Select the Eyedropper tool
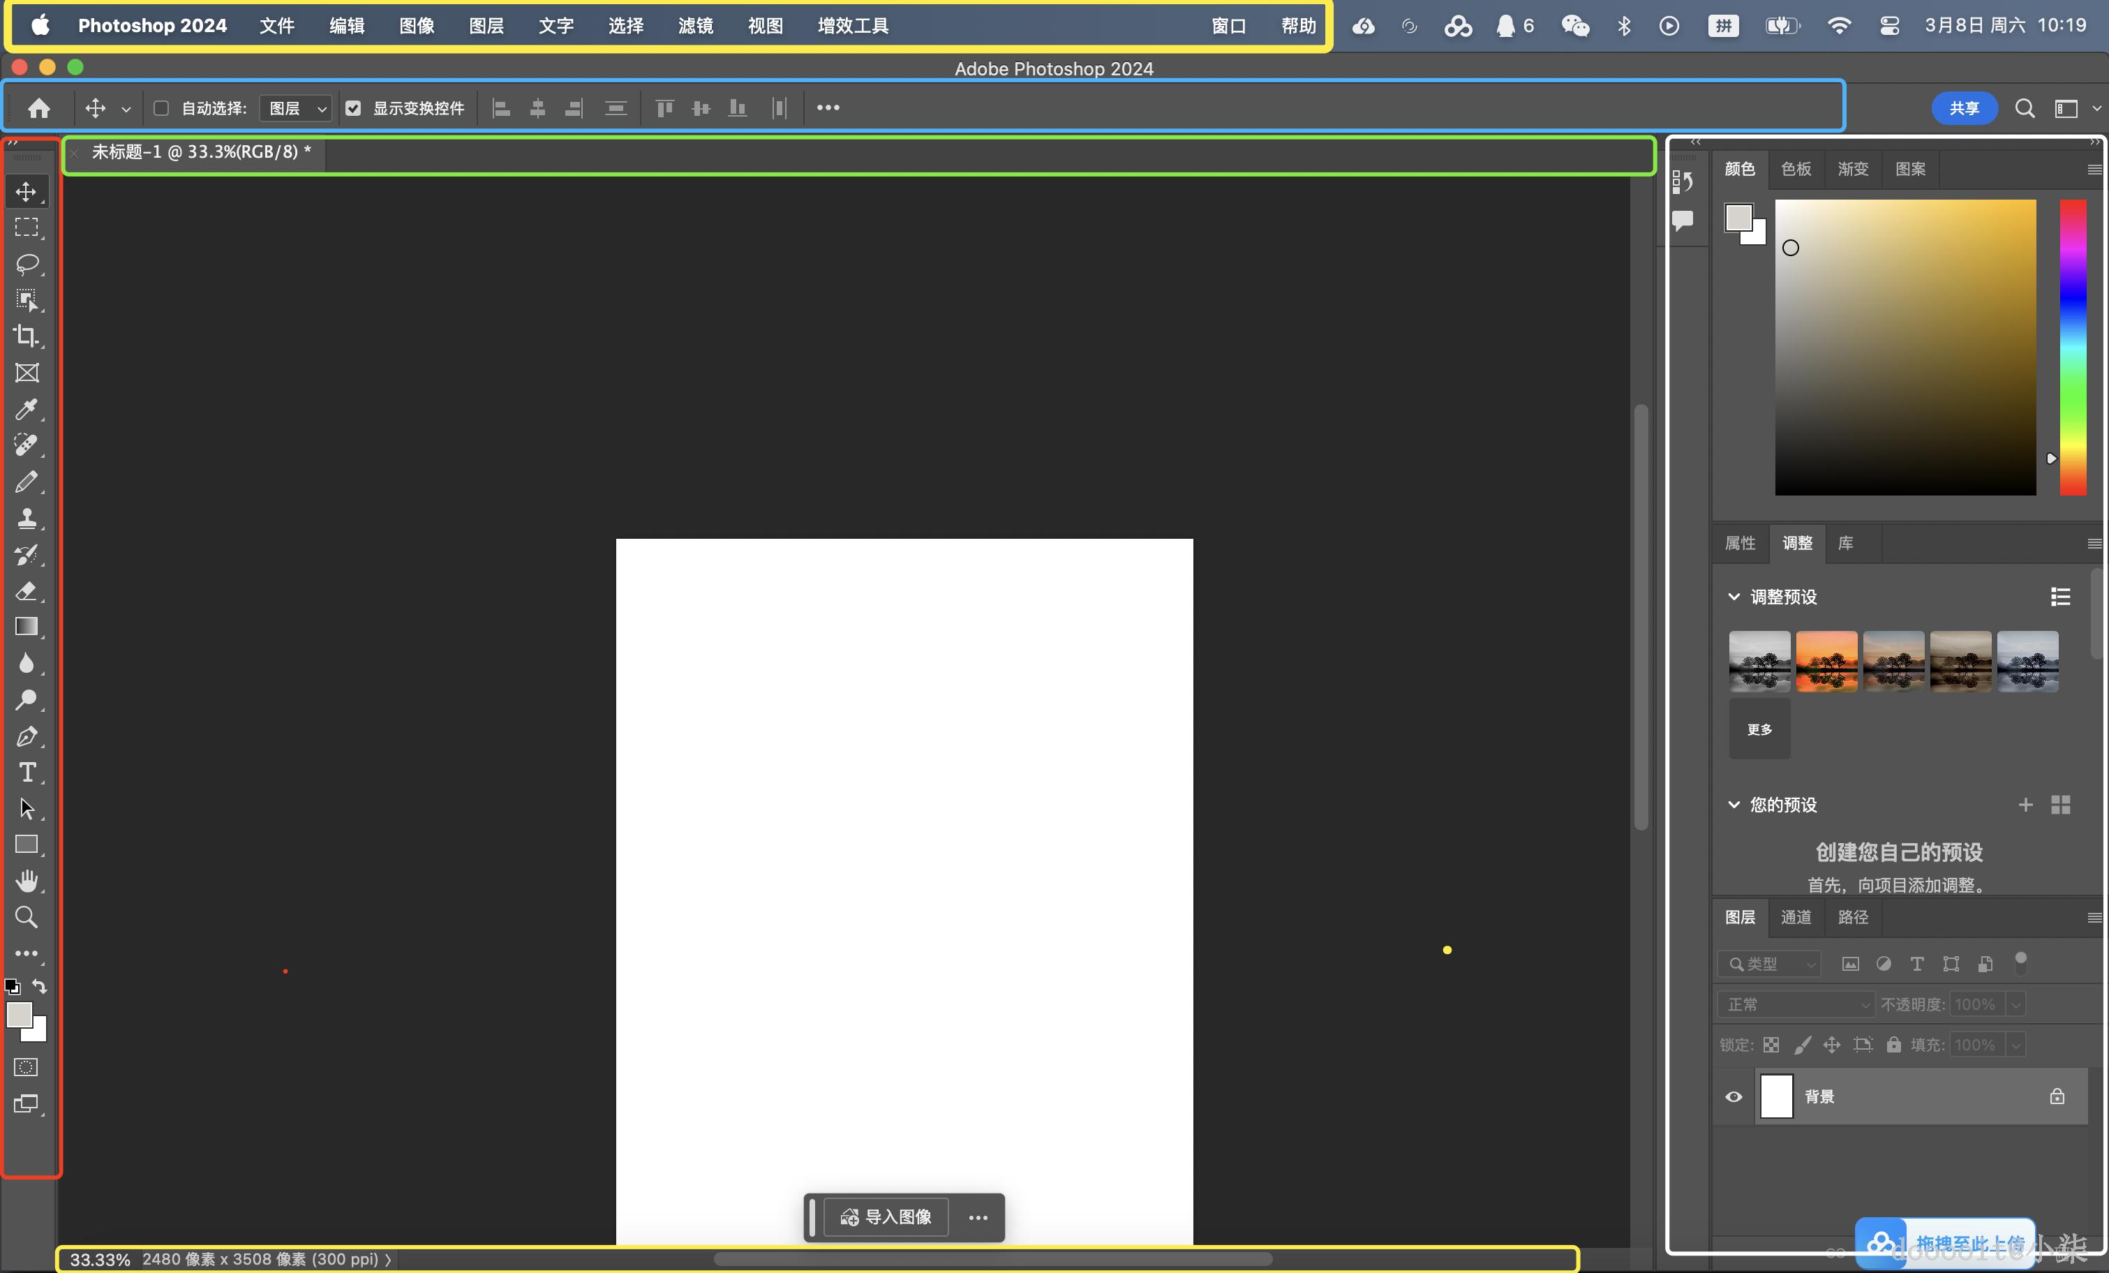 pyautogui.click(x=27, y=409)
